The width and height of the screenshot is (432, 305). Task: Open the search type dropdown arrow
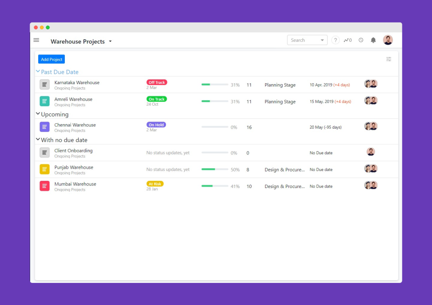click(x=322, y=40)
